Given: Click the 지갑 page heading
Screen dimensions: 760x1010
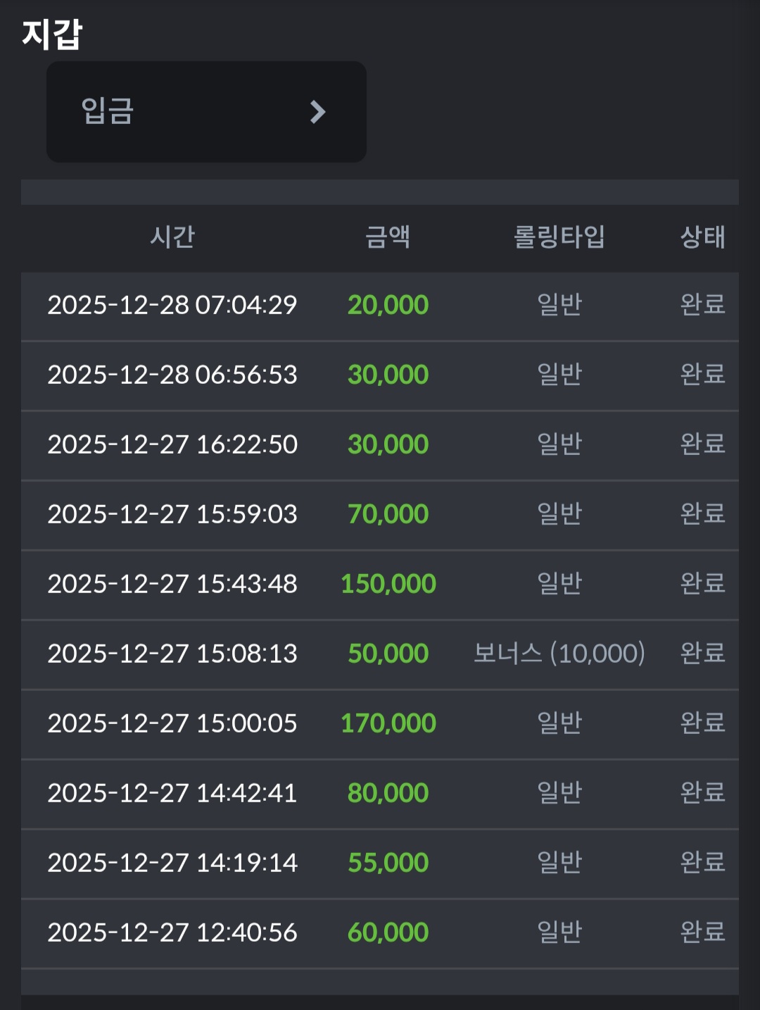Looking at the screenshot, I should pos(52,34).
